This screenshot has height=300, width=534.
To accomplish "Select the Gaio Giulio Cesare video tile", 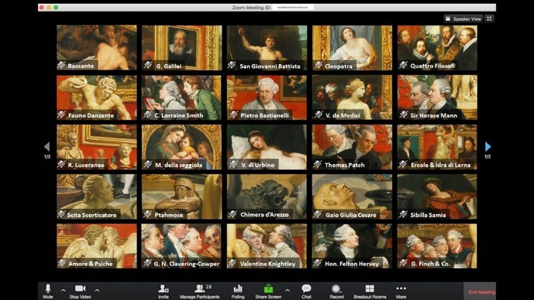I will tap(352, 197).
